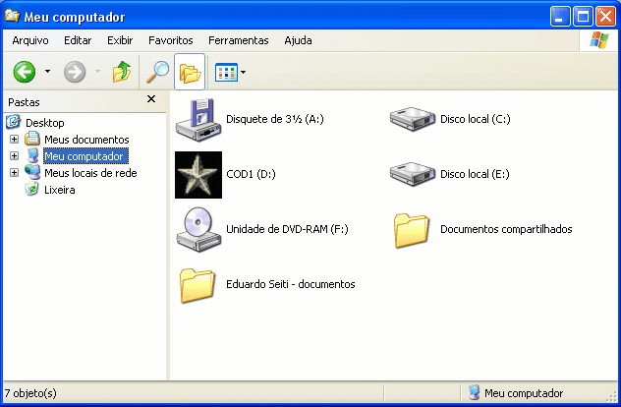This screenshot has width=621, height=407.
Task: Click the window resize grip corner
Action: (613, 396)
